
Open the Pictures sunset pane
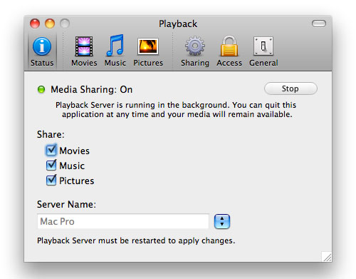tap(148, 51)
